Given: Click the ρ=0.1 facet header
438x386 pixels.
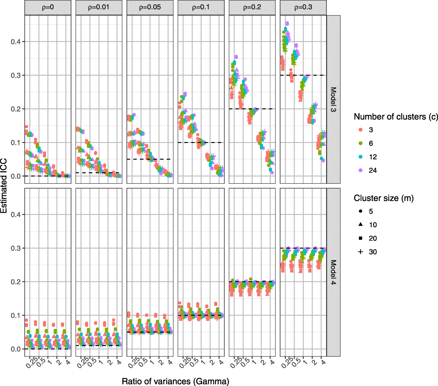Looking at the screenshot, I should (x=201, y=7).
